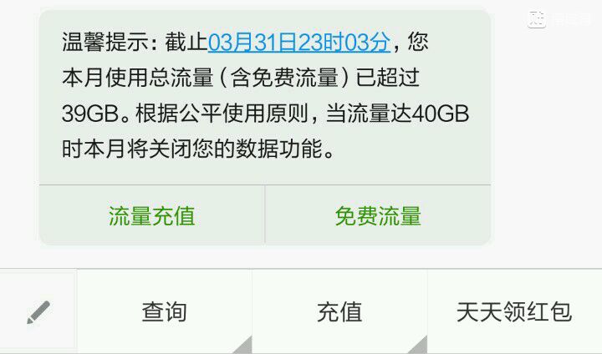This screenshot has width=602, height=354.
Task: Click the 本月使用总流量 phrase
Action: (137, 78)
